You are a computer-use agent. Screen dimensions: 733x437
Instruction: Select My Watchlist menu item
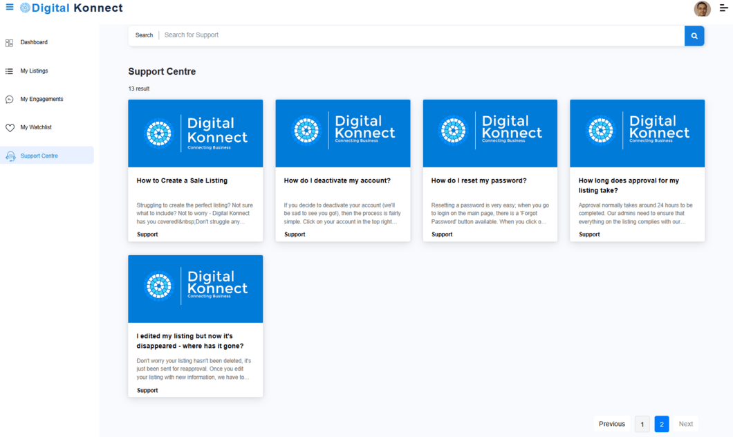pyautogui.click(x=36, y=128)
